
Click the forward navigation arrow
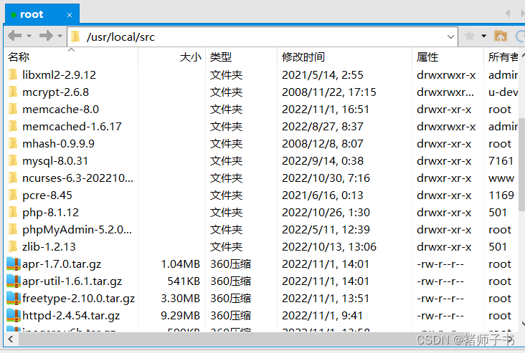(x=46, y=35)
